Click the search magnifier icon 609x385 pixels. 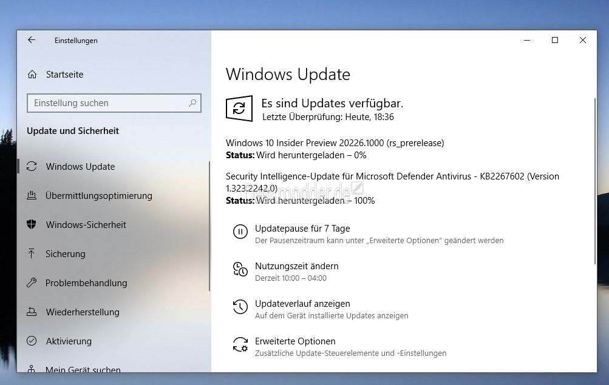pos(193,103)
